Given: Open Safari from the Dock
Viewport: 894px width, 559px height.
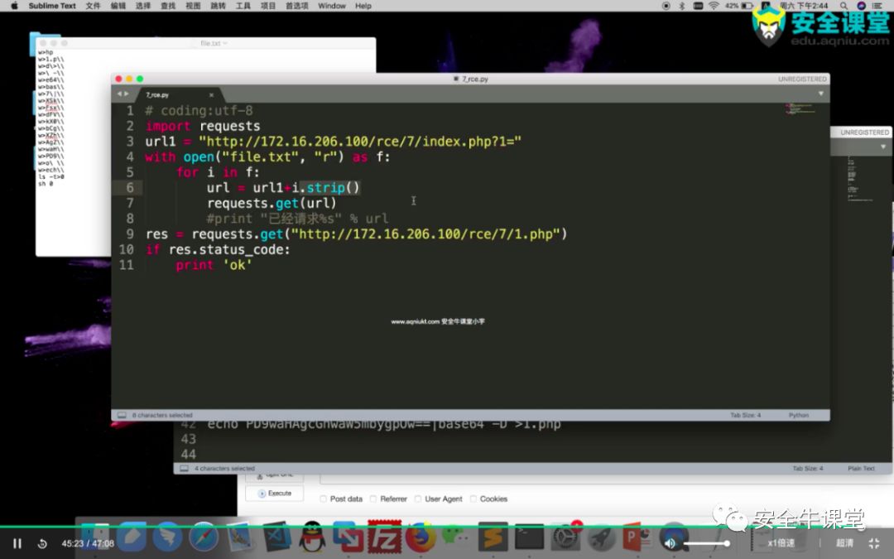Looking at the screenshot, I should [204, 537].
